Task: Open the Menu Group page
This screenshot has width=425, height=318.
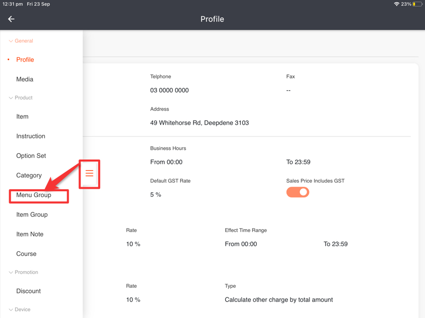Action: [34, 195]
